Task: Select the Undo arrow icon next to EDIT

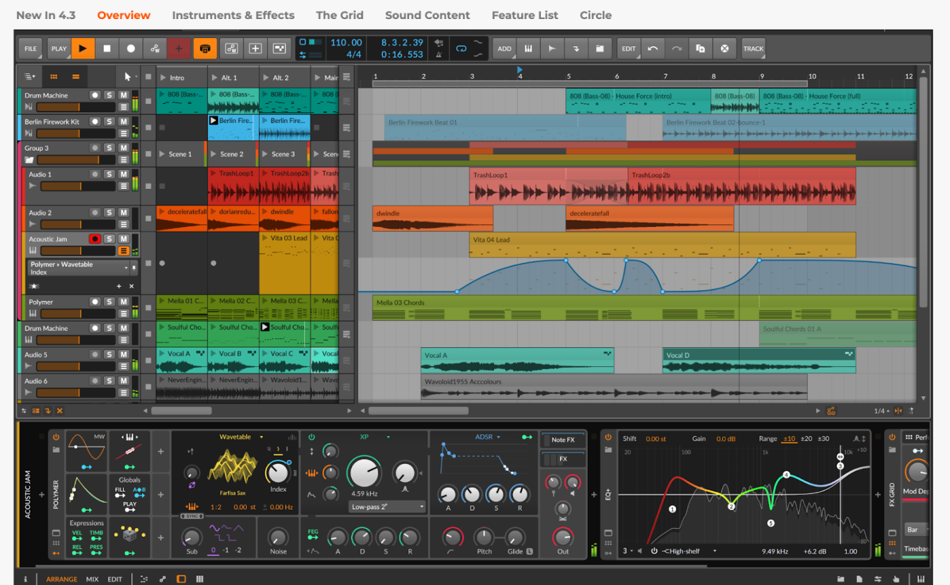Action: [x=652, y=48]
